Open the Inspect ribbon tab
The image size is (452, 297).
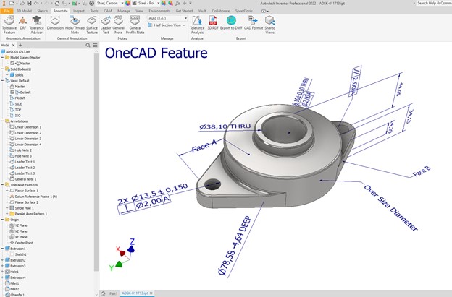pyautogui.click(x=79, y=11)
